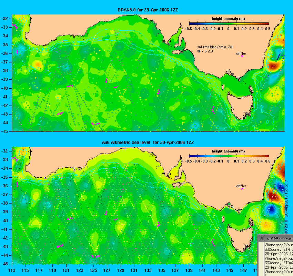The image size is (293, 276).
Task: Click the bottom panel's height anomaly color bar
Action: (229, 156)
